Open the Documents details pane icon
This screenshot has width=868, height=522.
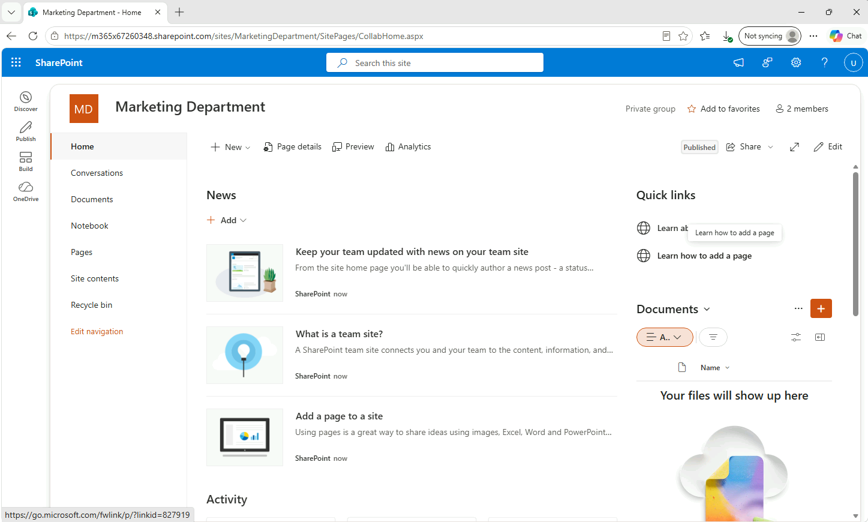(x=820, y=337)
